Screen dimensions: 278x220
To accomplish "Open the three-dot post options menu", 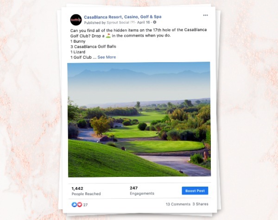I will tap(205, 15).
